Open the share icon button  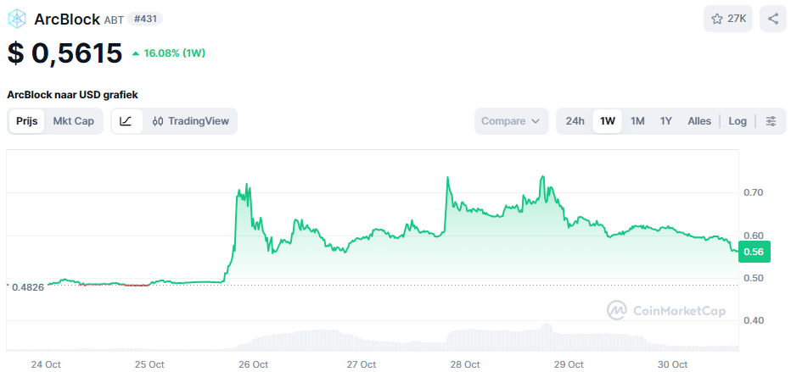[x=773, y=19]
